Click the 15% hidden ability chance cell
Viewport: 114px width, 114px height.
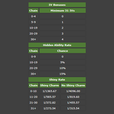62,74
